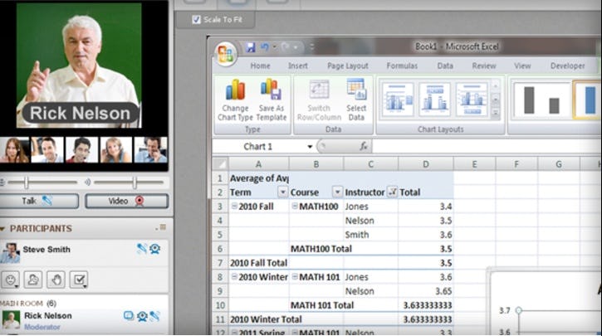Collapse the Participants panel

2,229
